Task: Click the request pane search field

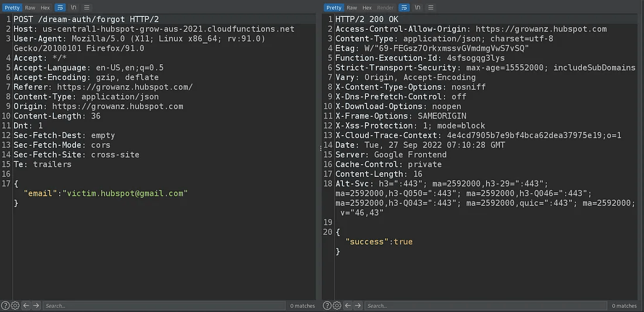Action: point(164,306)
